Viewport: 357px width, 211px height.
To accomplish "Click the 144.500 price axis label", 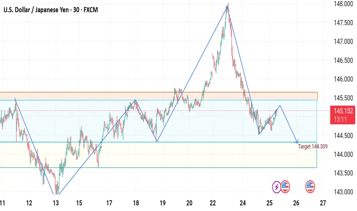I will [x=343, y=136].
